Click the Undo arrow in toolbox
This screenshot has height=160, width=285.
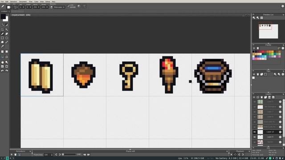coord(2,71)
